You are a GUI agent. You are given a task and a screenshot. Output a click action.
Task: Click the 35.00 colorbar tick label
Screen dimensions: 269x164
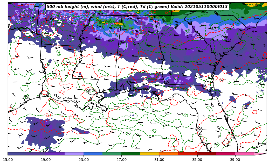197,160
